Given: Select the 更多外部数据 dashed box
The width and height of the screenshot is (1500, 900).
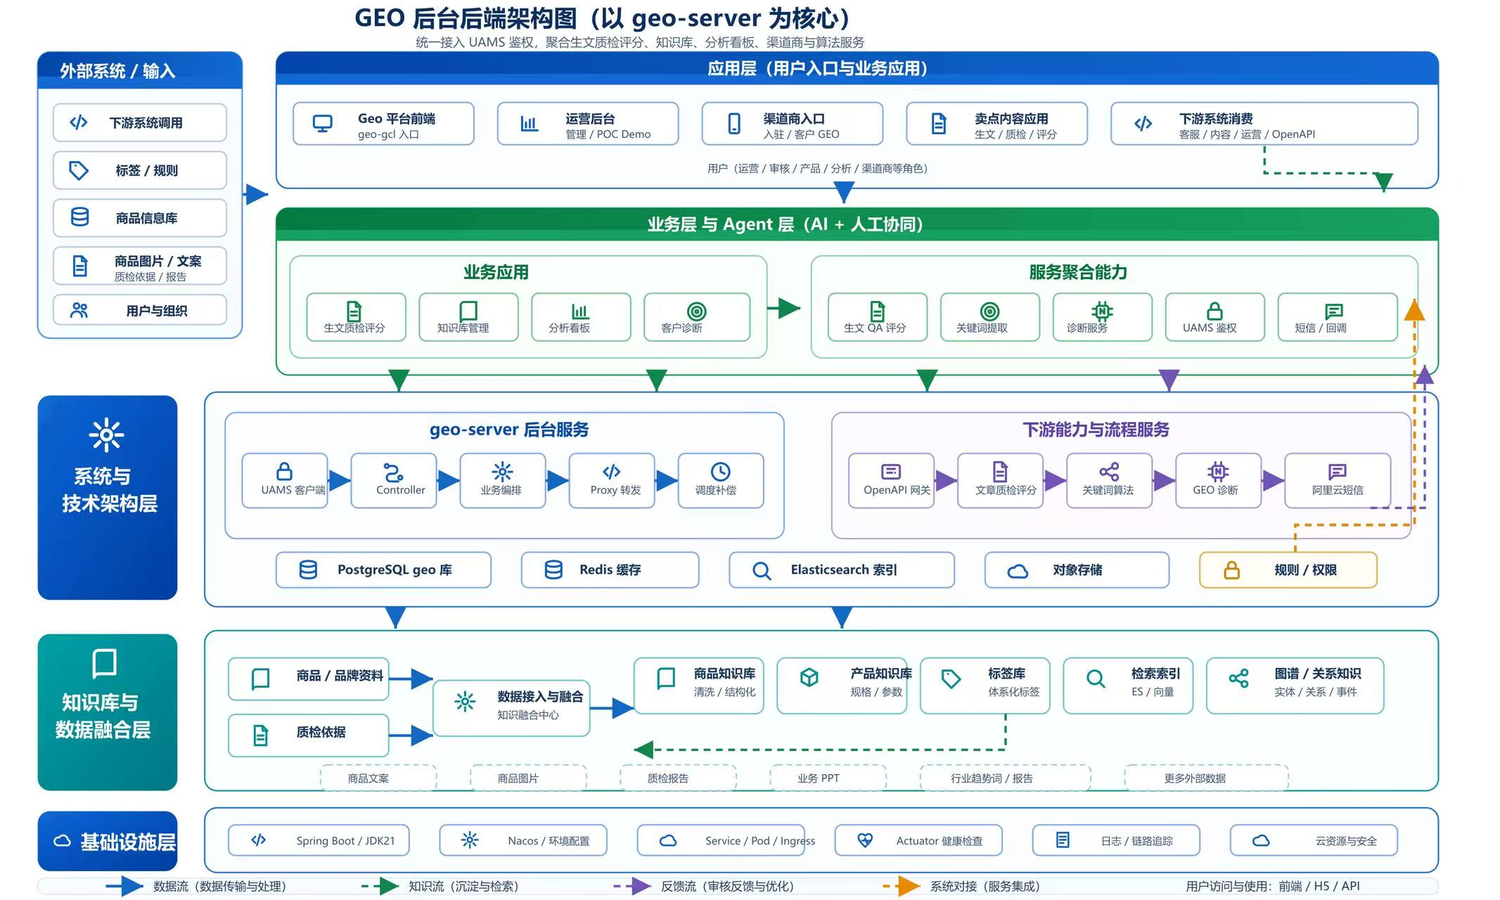Looking at the screenshot, I should click(1206, 778).
